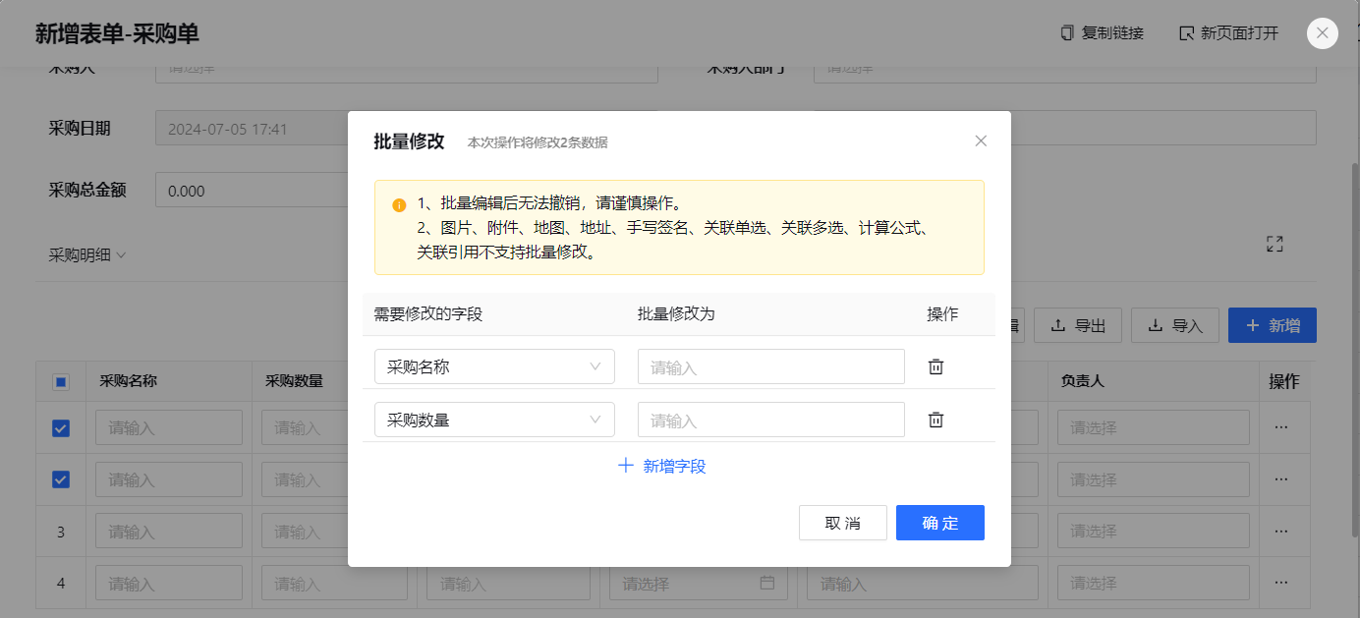1360x618 pixels.
Task: Click the fullscreen expand icon
Action: [x=1275, y=244]
